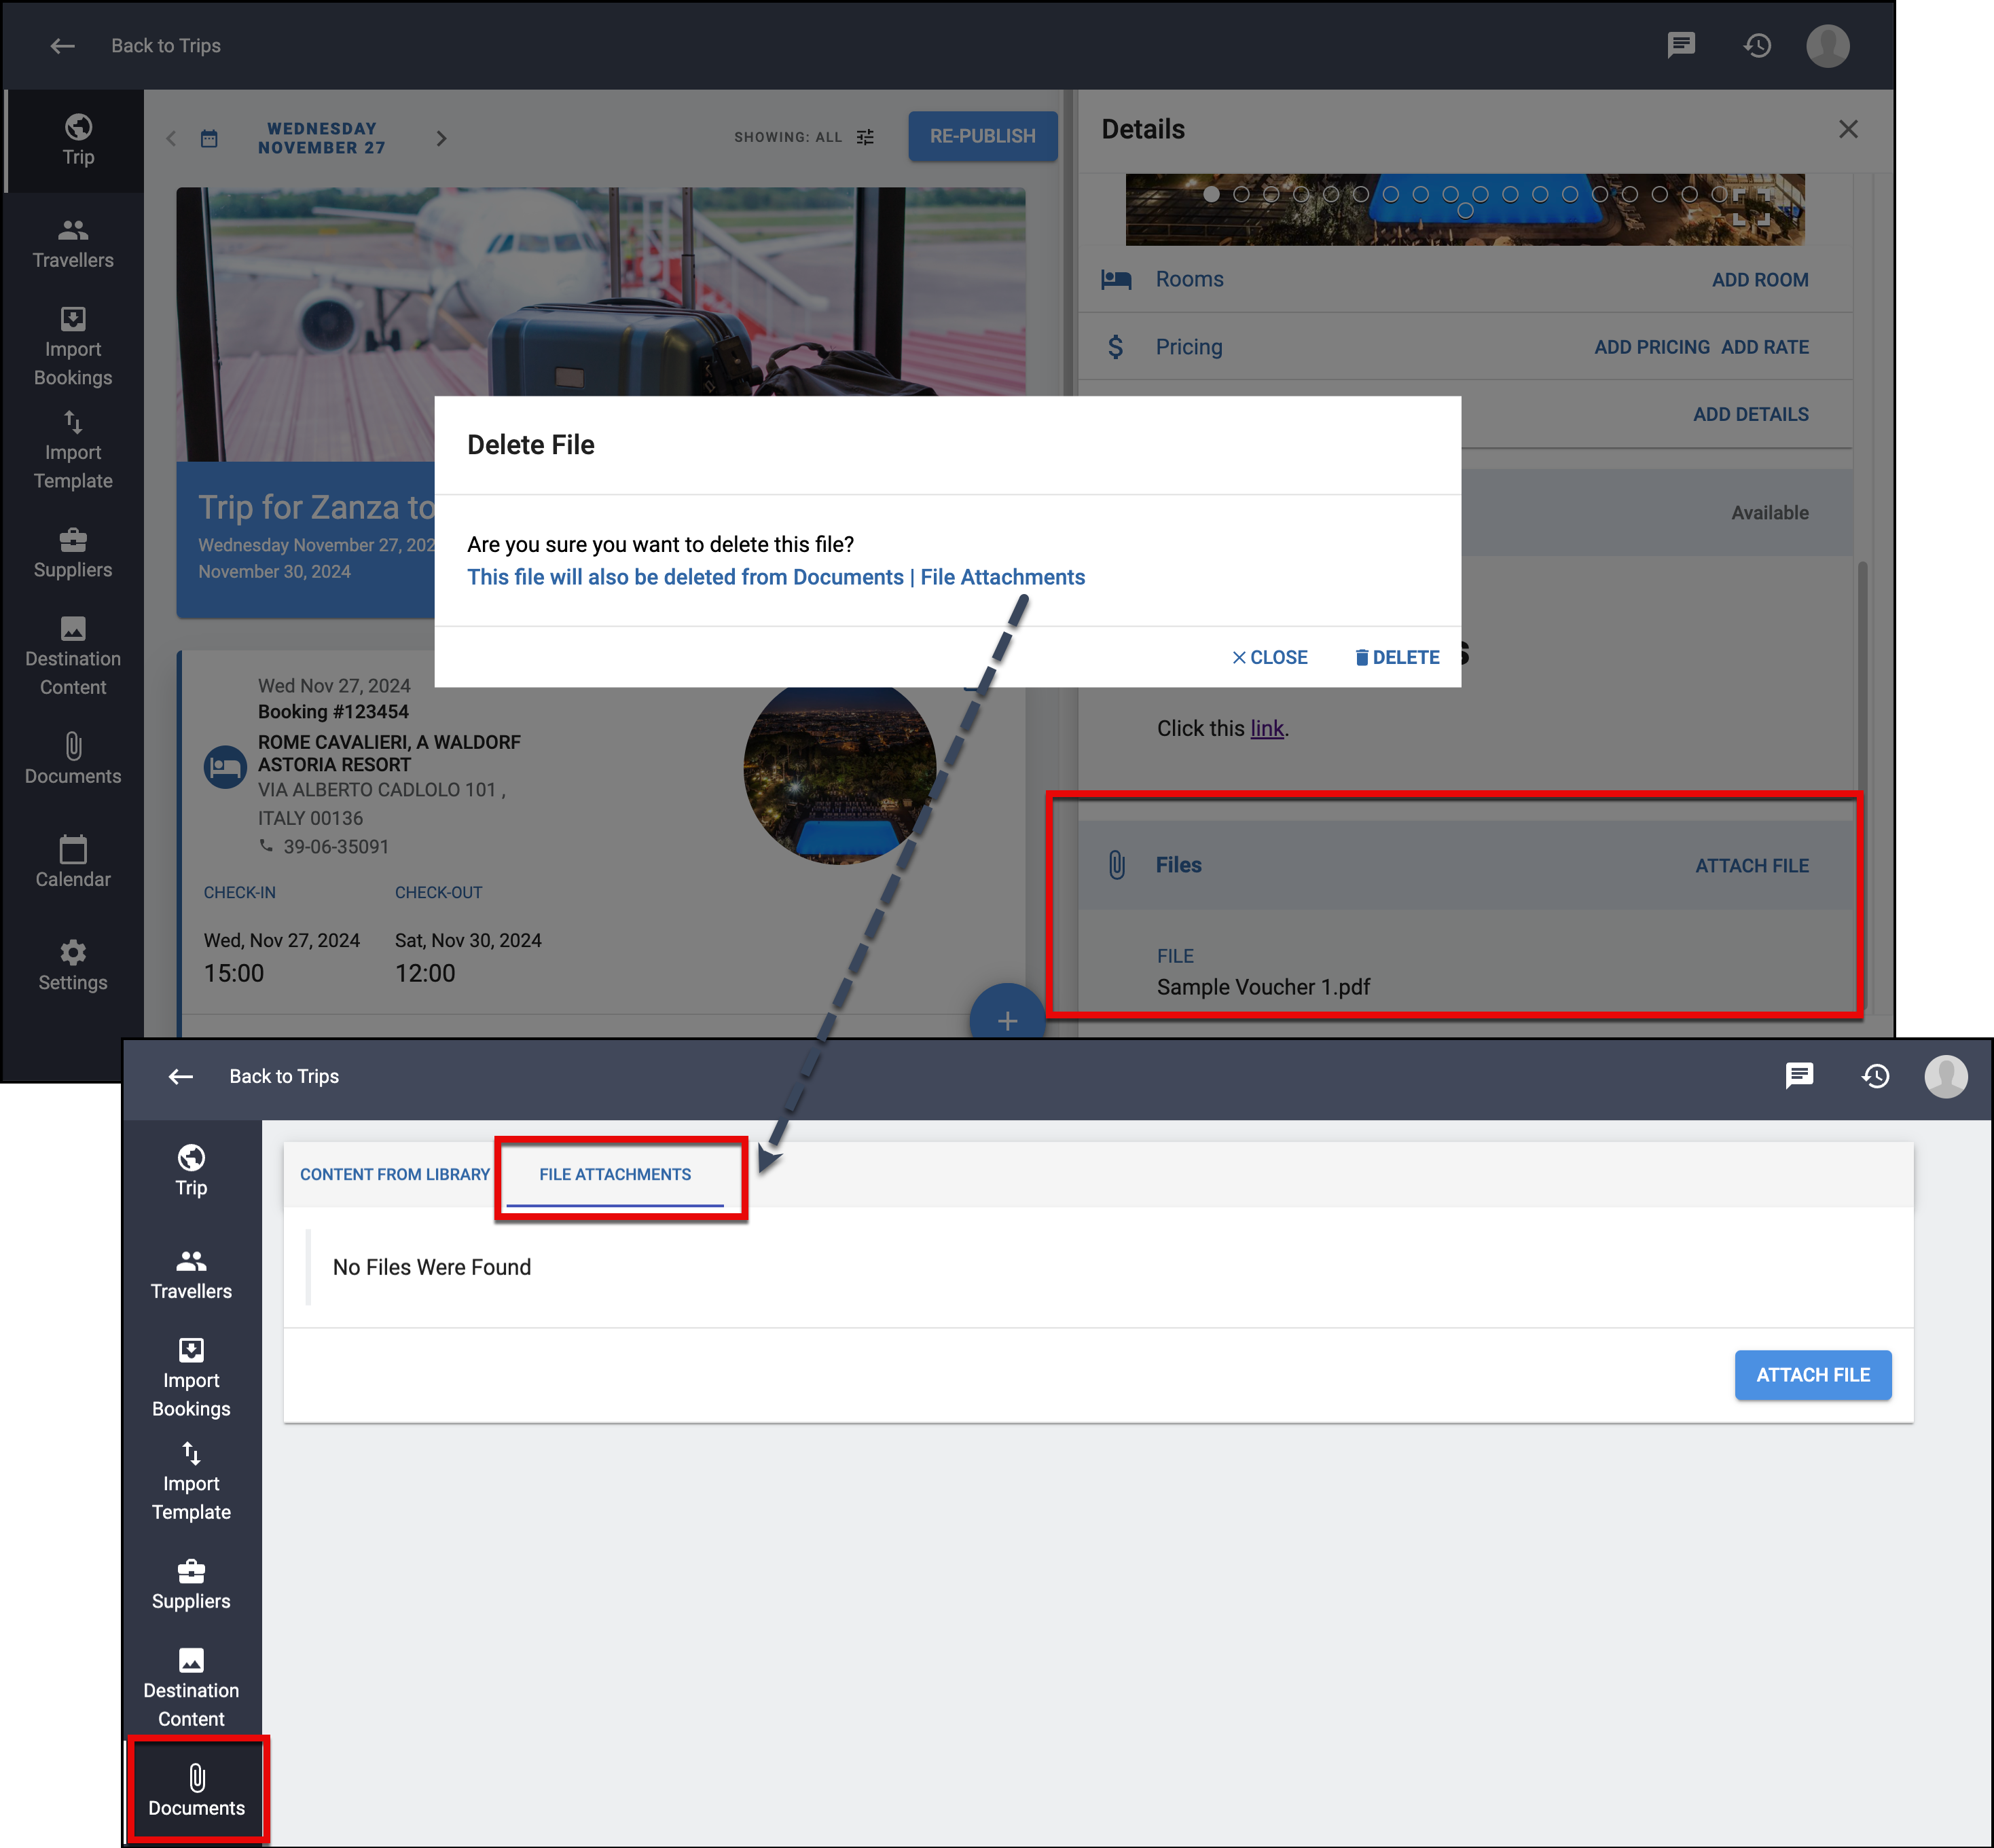Viewport: 1994px width, 1848px height.
Task: Click blue ATTACH FILE button in bottom window
Action: [x=1813, y=1375]
